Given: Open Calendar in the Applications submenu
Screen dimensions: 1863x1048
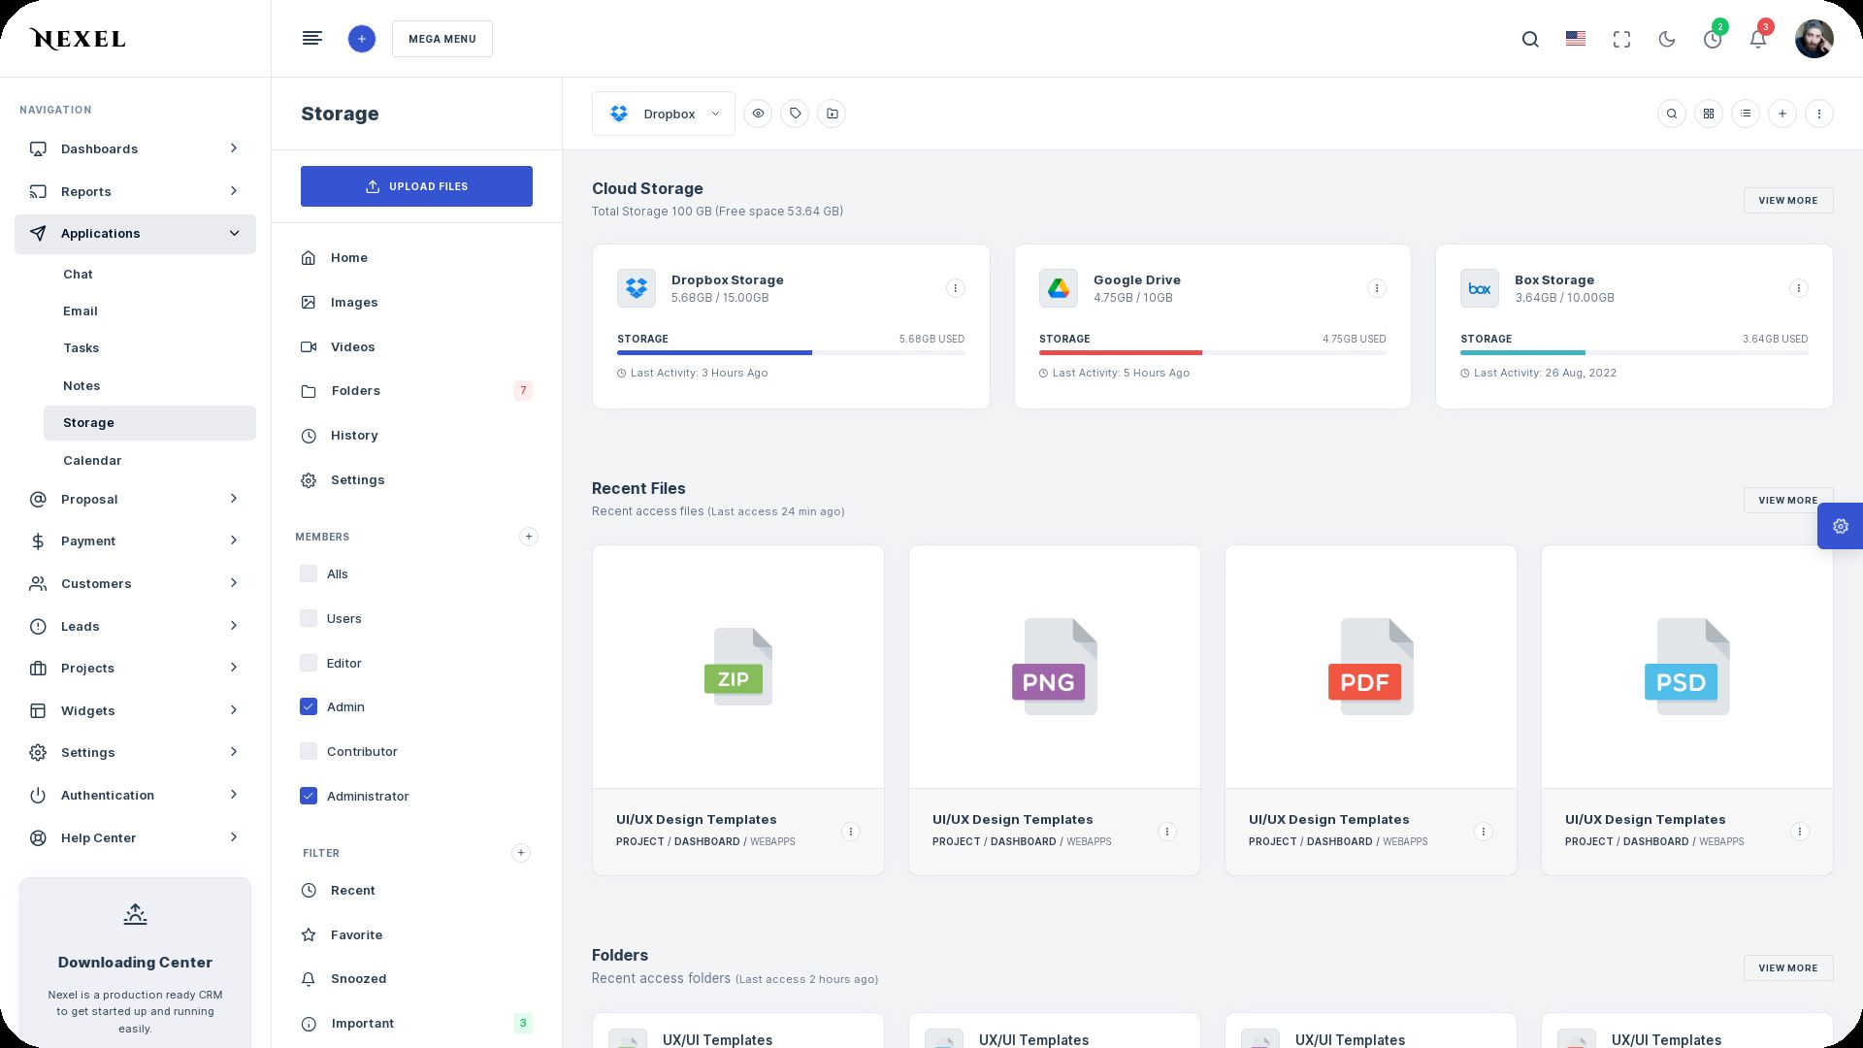Looking at the screenshot, I should point(92,460).
